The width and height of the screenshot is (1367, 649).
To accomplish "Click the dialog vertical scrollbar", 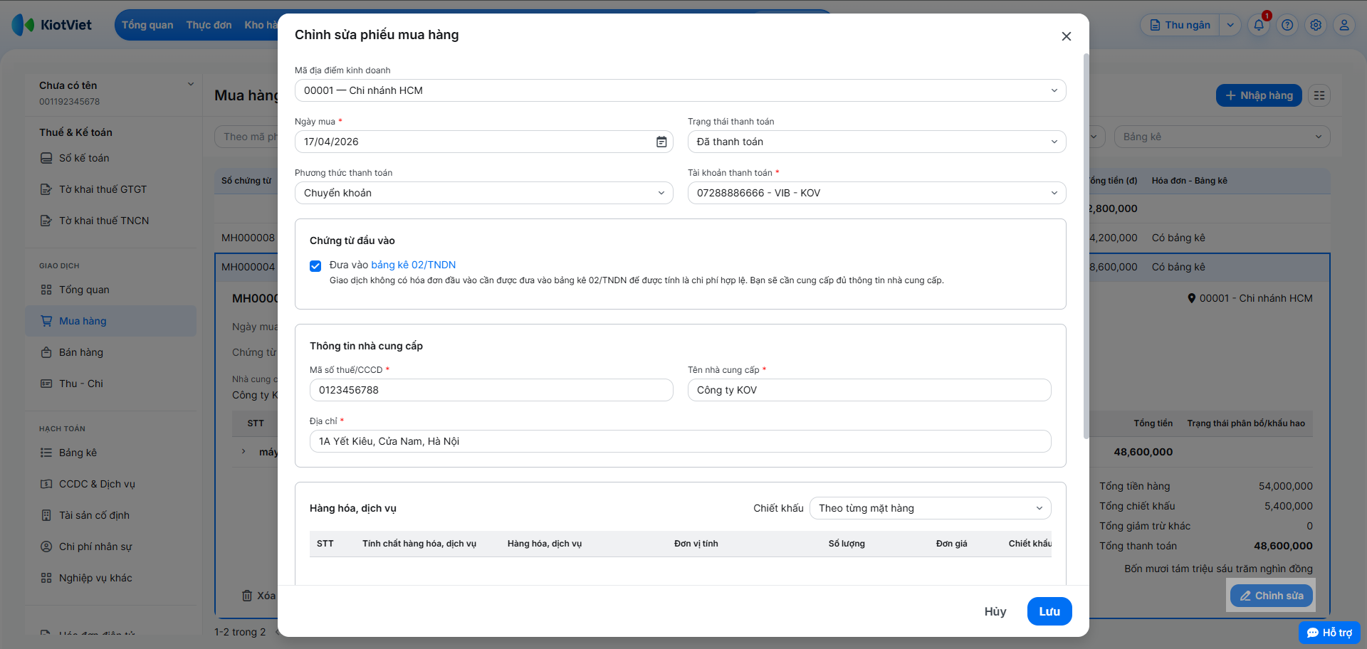I will point(1086,246).
